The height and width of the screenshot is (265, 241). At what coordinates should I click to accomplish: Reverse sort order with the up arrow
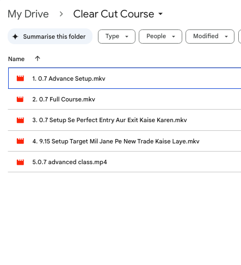tap(38, 59)
